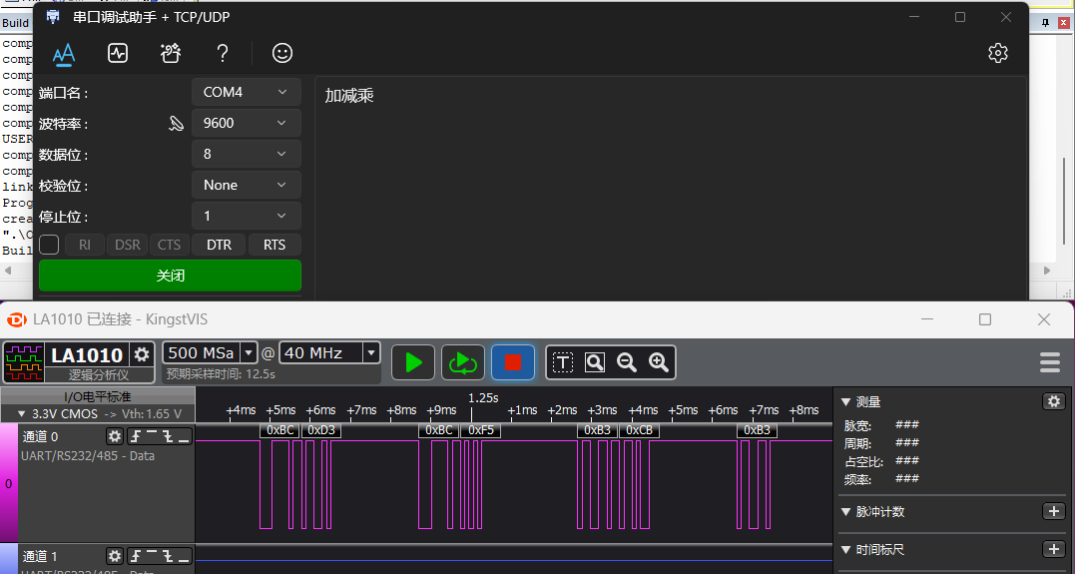This screenshot has height=574, width=1075.
Task: Open the waveform monitor icon tab
Action: click(x=118, y=53)
